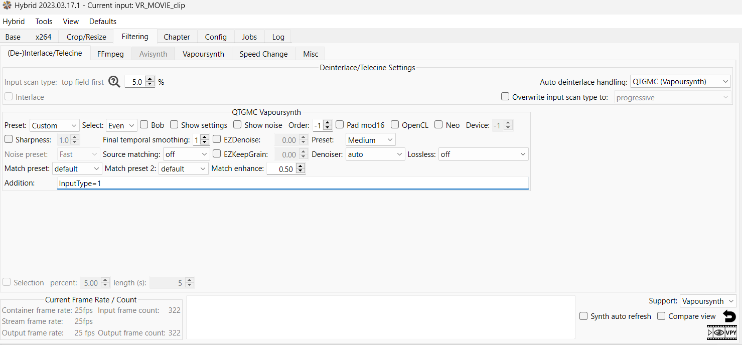Click the Addition input field

(293, 183)
